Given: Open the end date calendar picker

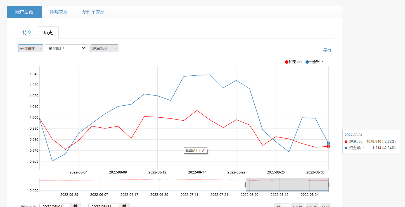Looking at the screenshot, I should click(124, 206).
